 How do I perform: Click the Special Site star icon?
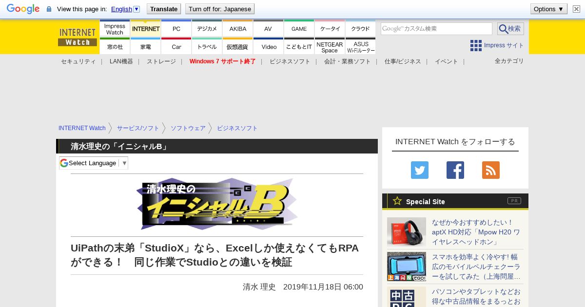click(397, 201)
